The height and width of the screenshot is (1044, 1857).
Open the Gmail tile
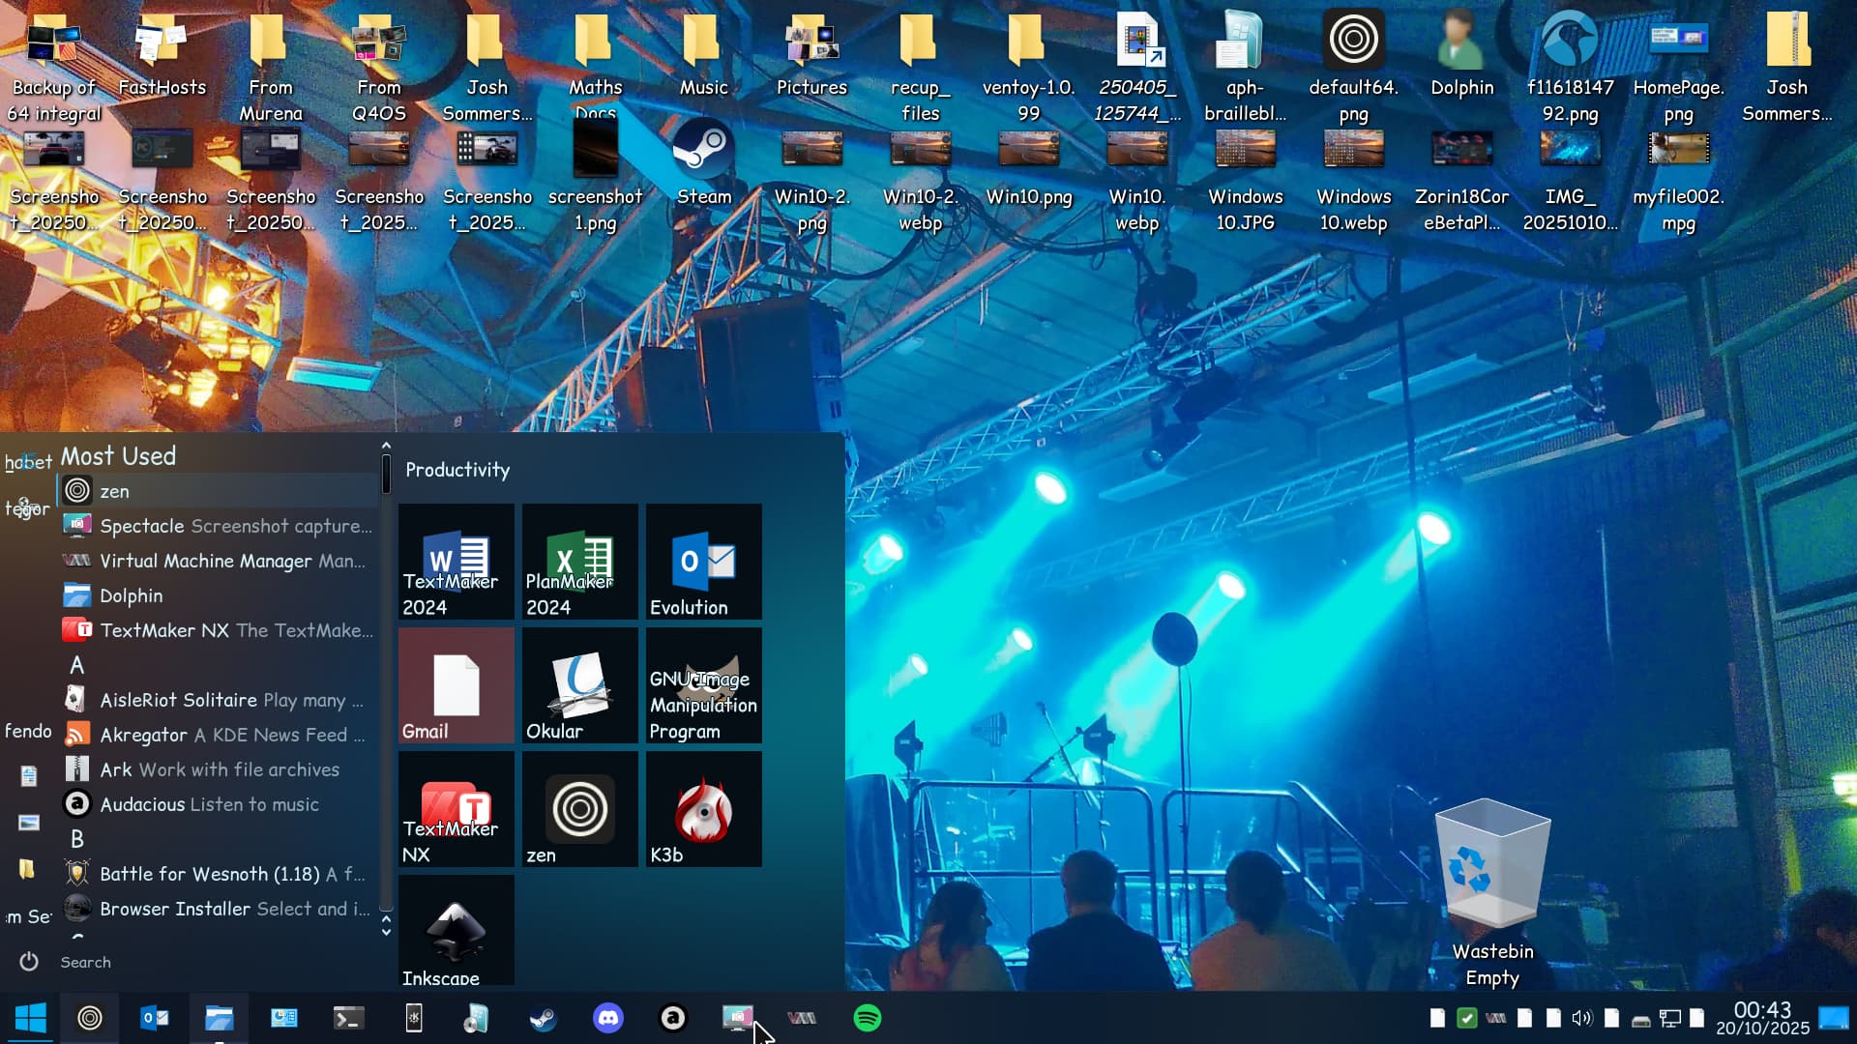coord(456,685)
